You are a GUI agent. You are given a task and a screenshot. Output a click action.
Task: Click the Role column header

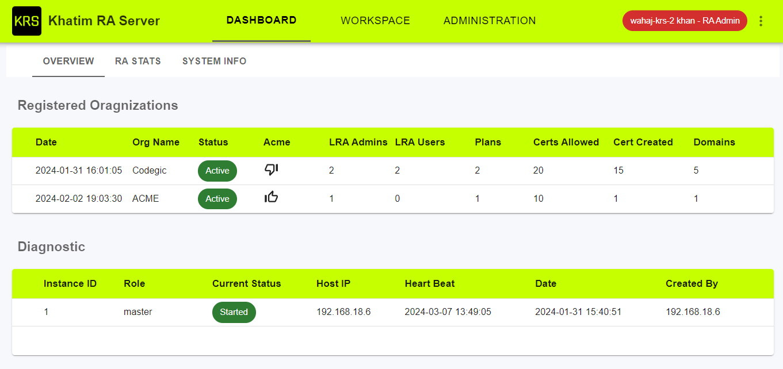pyautogui.click(x=135, y=284)
